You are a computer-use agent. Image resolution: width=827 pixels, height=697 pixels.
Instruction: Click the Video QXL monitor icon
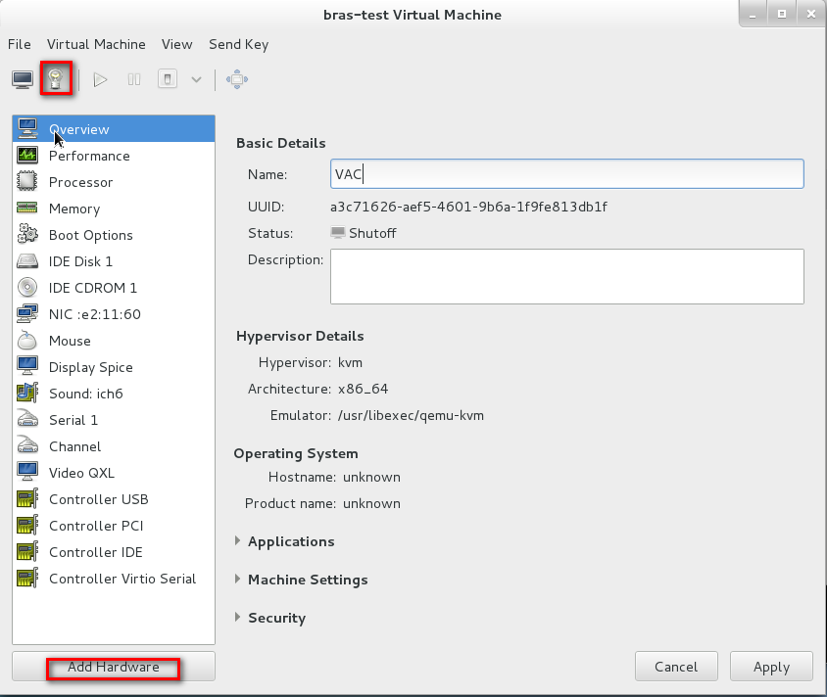pyautogui.click(x=27, y=472)
